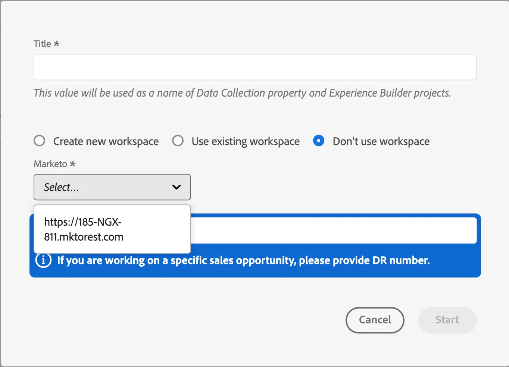
Task: Focus the Title text input field
Action: click(255, 67)
